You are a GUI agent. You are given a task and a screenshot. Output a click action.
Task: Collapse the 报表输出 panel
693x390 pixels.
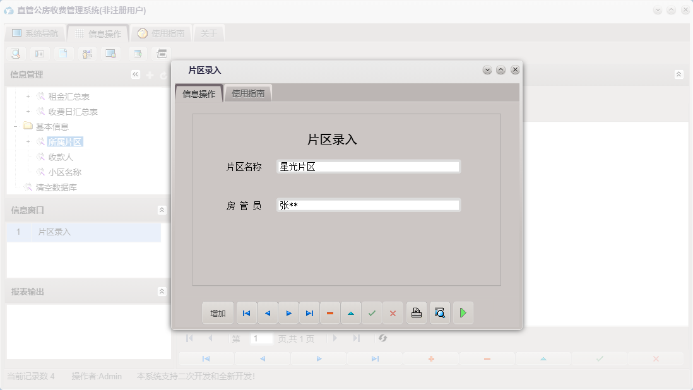pyautogui.click(x=162, y=291)
